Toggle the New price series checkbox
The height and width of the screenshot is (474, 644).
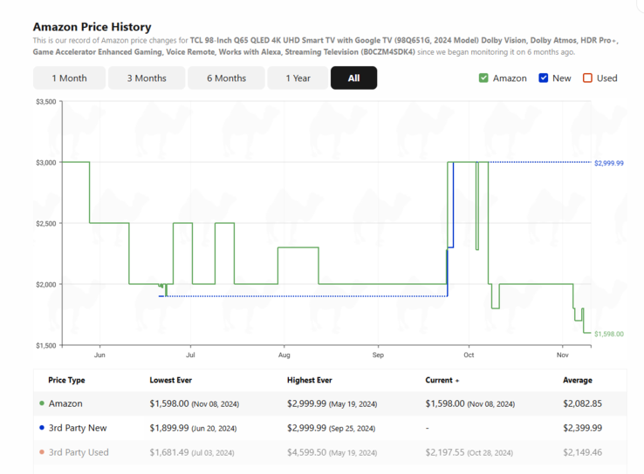543,78
